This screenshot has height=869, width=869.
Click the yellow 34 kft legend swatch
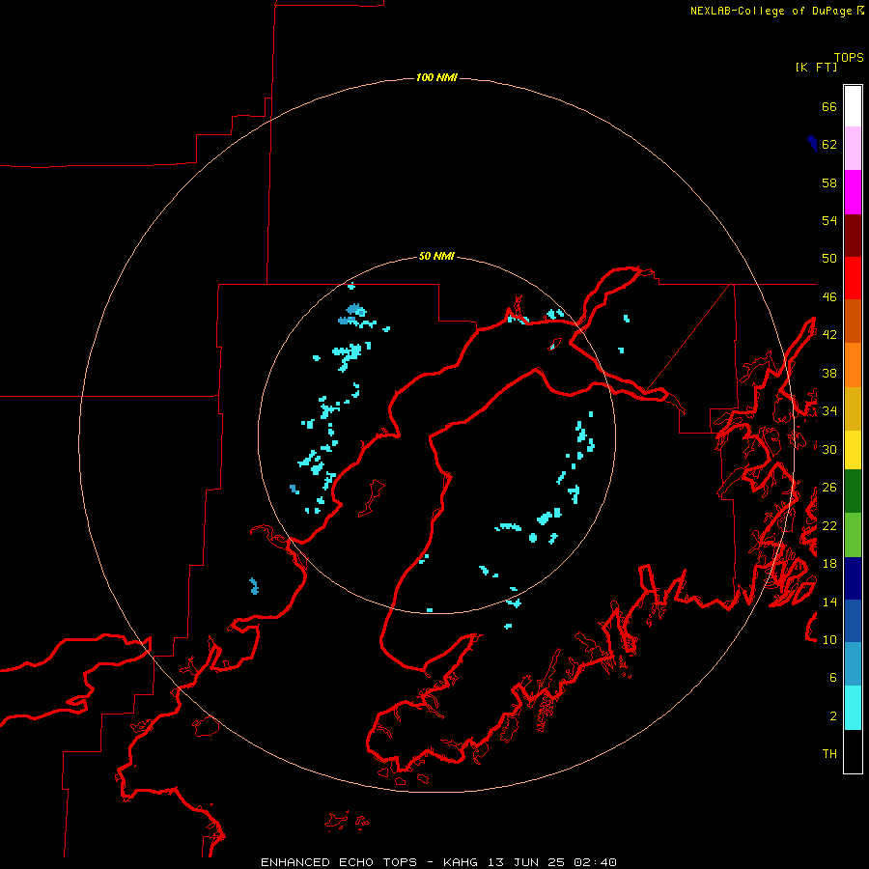[x=853, y=450]
